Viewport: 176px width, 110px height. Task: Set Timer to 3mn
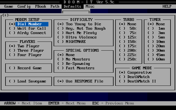point(156,33)
